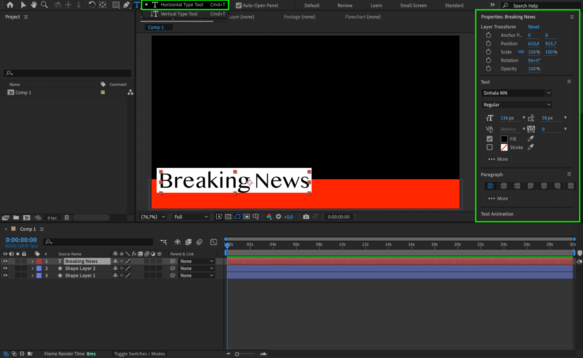The width and height of the screenshot is (583, 358).
Task: Choose Vertical Type Tool from menu
Action: (179, 14)
